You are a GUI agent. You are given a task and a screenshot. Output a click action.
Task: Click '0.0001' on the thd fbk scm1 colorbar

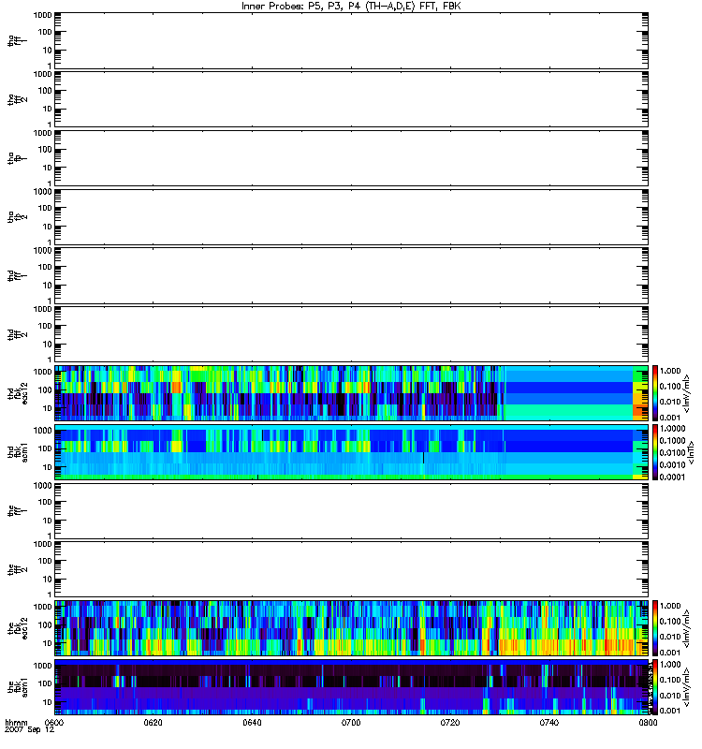(x=672, y=477)
